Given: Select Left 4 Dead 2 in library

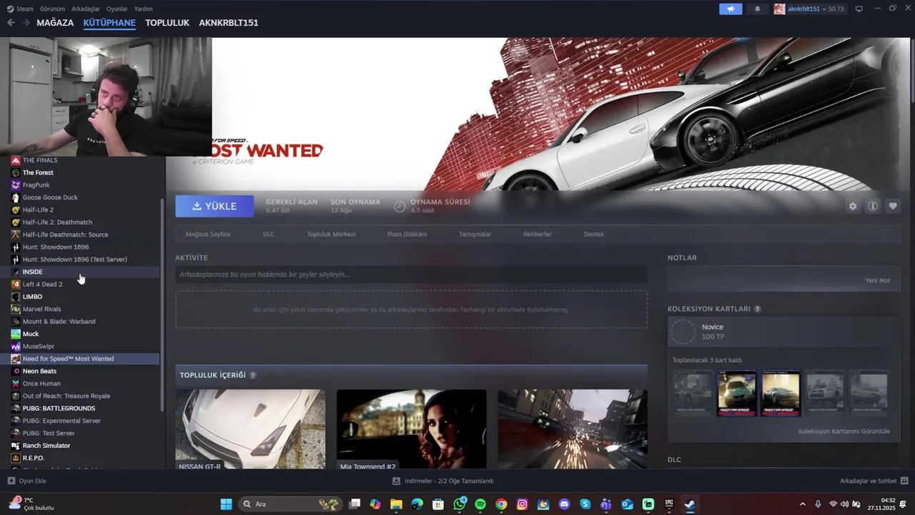Looking at the screenshot, I should pyautogui.click(x=80, y=284).
